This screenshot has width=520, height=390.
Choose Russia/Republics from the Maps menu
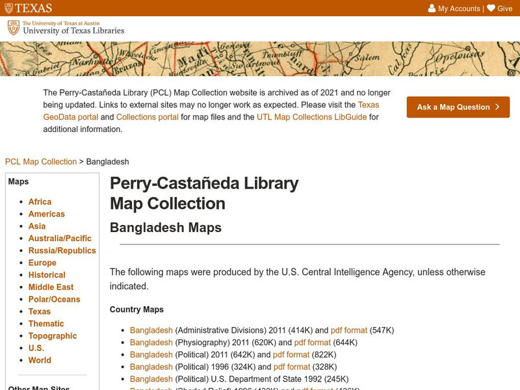62,251
